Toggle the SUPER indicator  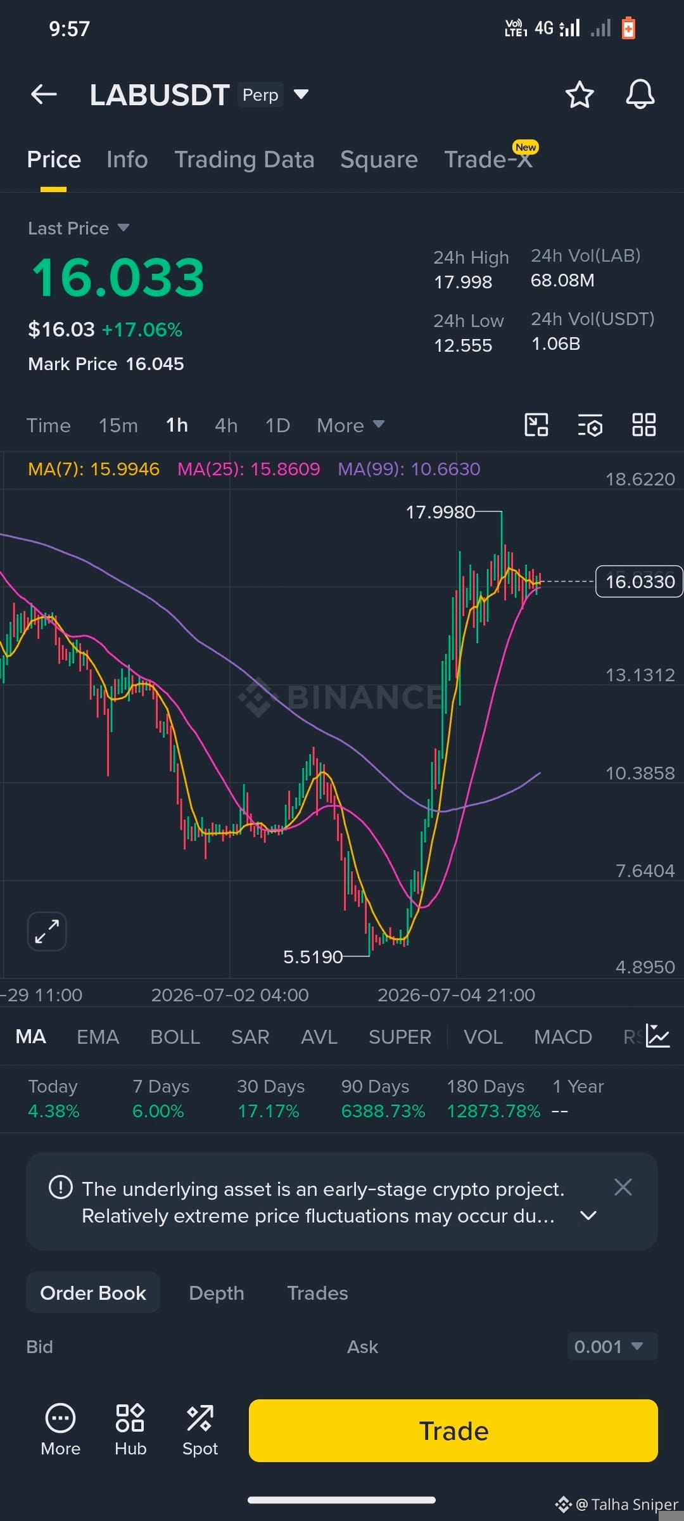click(400, 1037)
